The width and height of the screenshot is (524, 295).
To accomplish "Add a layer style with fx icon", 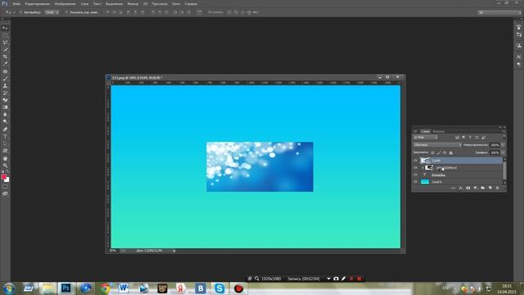I will tap(461, 188).
